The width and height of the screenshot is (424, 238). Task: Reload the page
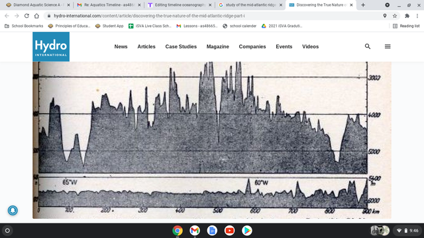(x=26, y=16)
